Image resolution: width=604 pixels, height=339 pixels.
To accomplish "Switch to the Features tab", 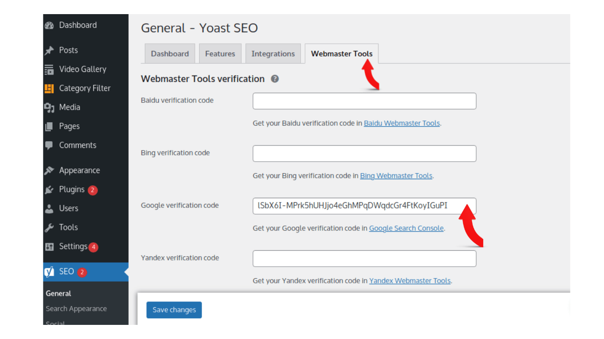I will coord(220,53).
